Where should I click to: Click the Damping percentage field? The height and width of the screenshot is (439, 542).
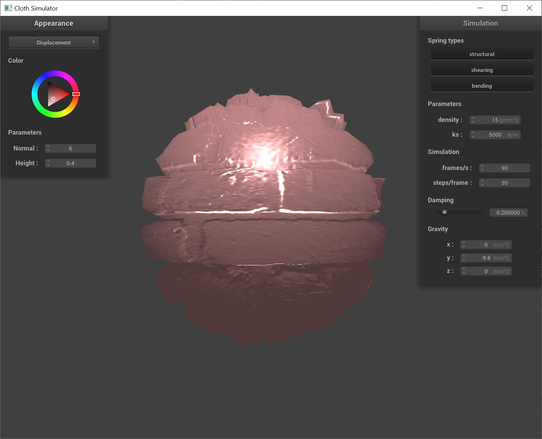tap(509, 212)
